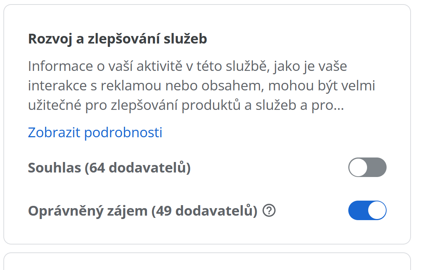432x270 pixels.
Task: Click the truncated text ending 'a pro…'
Action: pos(323,106)
